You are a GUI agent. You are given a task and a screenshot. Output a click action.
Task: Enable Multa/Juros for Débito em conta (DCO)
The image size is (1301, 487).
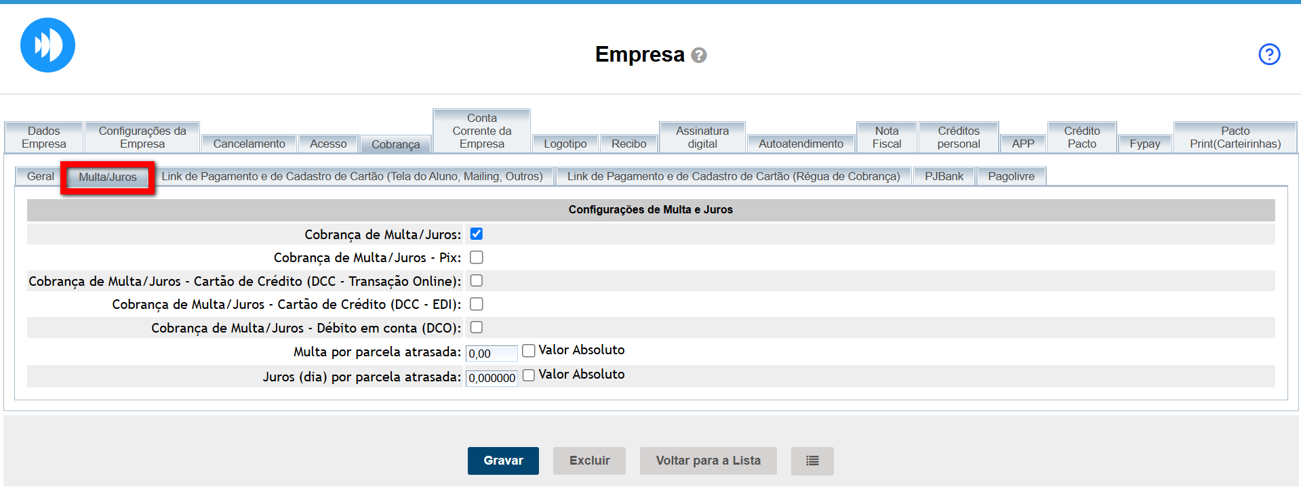coord(477,327)
